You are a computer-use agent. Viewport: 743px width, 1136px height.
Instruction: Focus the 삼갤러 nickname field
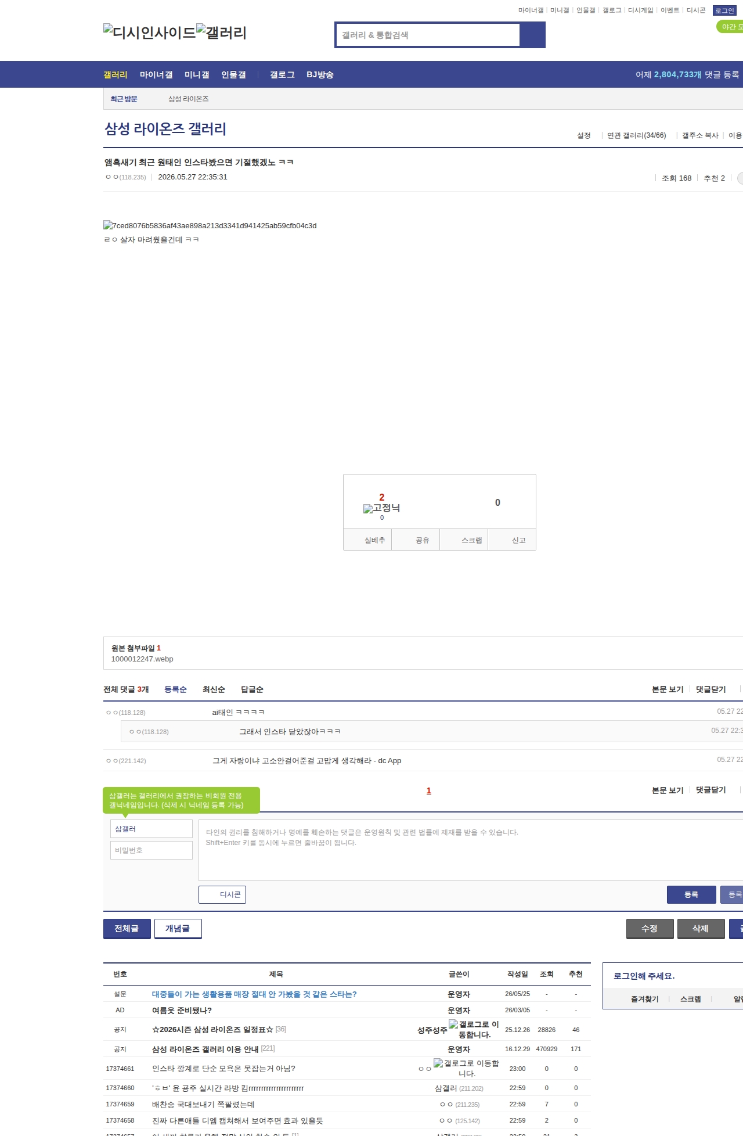152,829
